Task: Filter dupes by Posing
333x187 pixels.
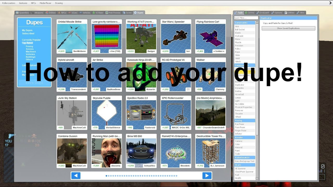Action: [29, 46]
